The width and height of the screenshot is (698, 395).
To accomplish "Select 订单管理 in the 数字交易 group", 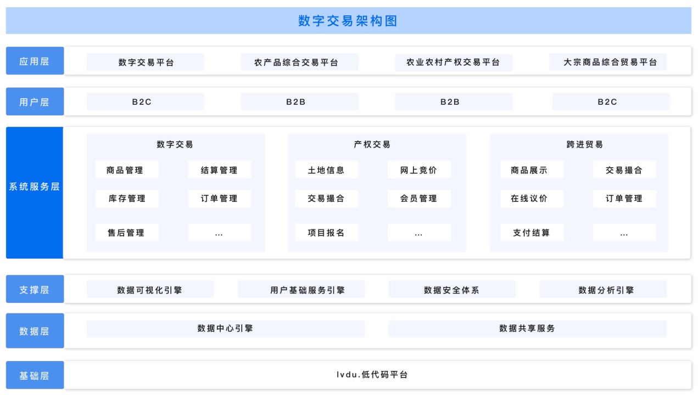I will (x=220, y=198).
